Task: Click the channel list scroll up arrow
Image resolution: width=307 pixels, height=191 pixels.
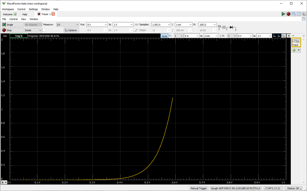Action: 304,40
